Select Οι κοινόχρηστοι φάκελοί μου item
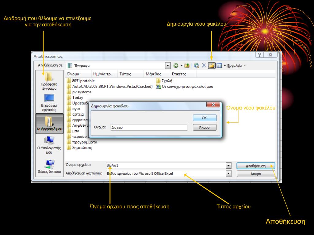Screen dimensions: 314x235 pyautogui.click(x=185, y=87)
